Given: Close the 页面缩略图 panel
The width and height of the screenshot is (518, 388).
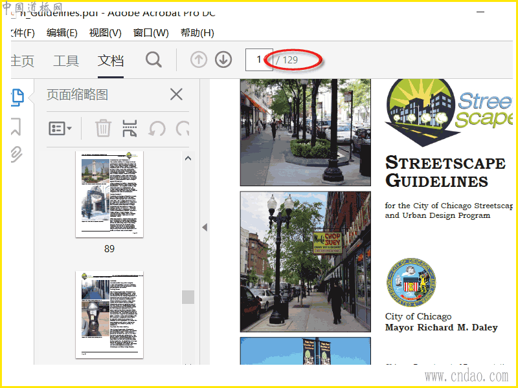Looking at the screenshot, I should (176, 94).
